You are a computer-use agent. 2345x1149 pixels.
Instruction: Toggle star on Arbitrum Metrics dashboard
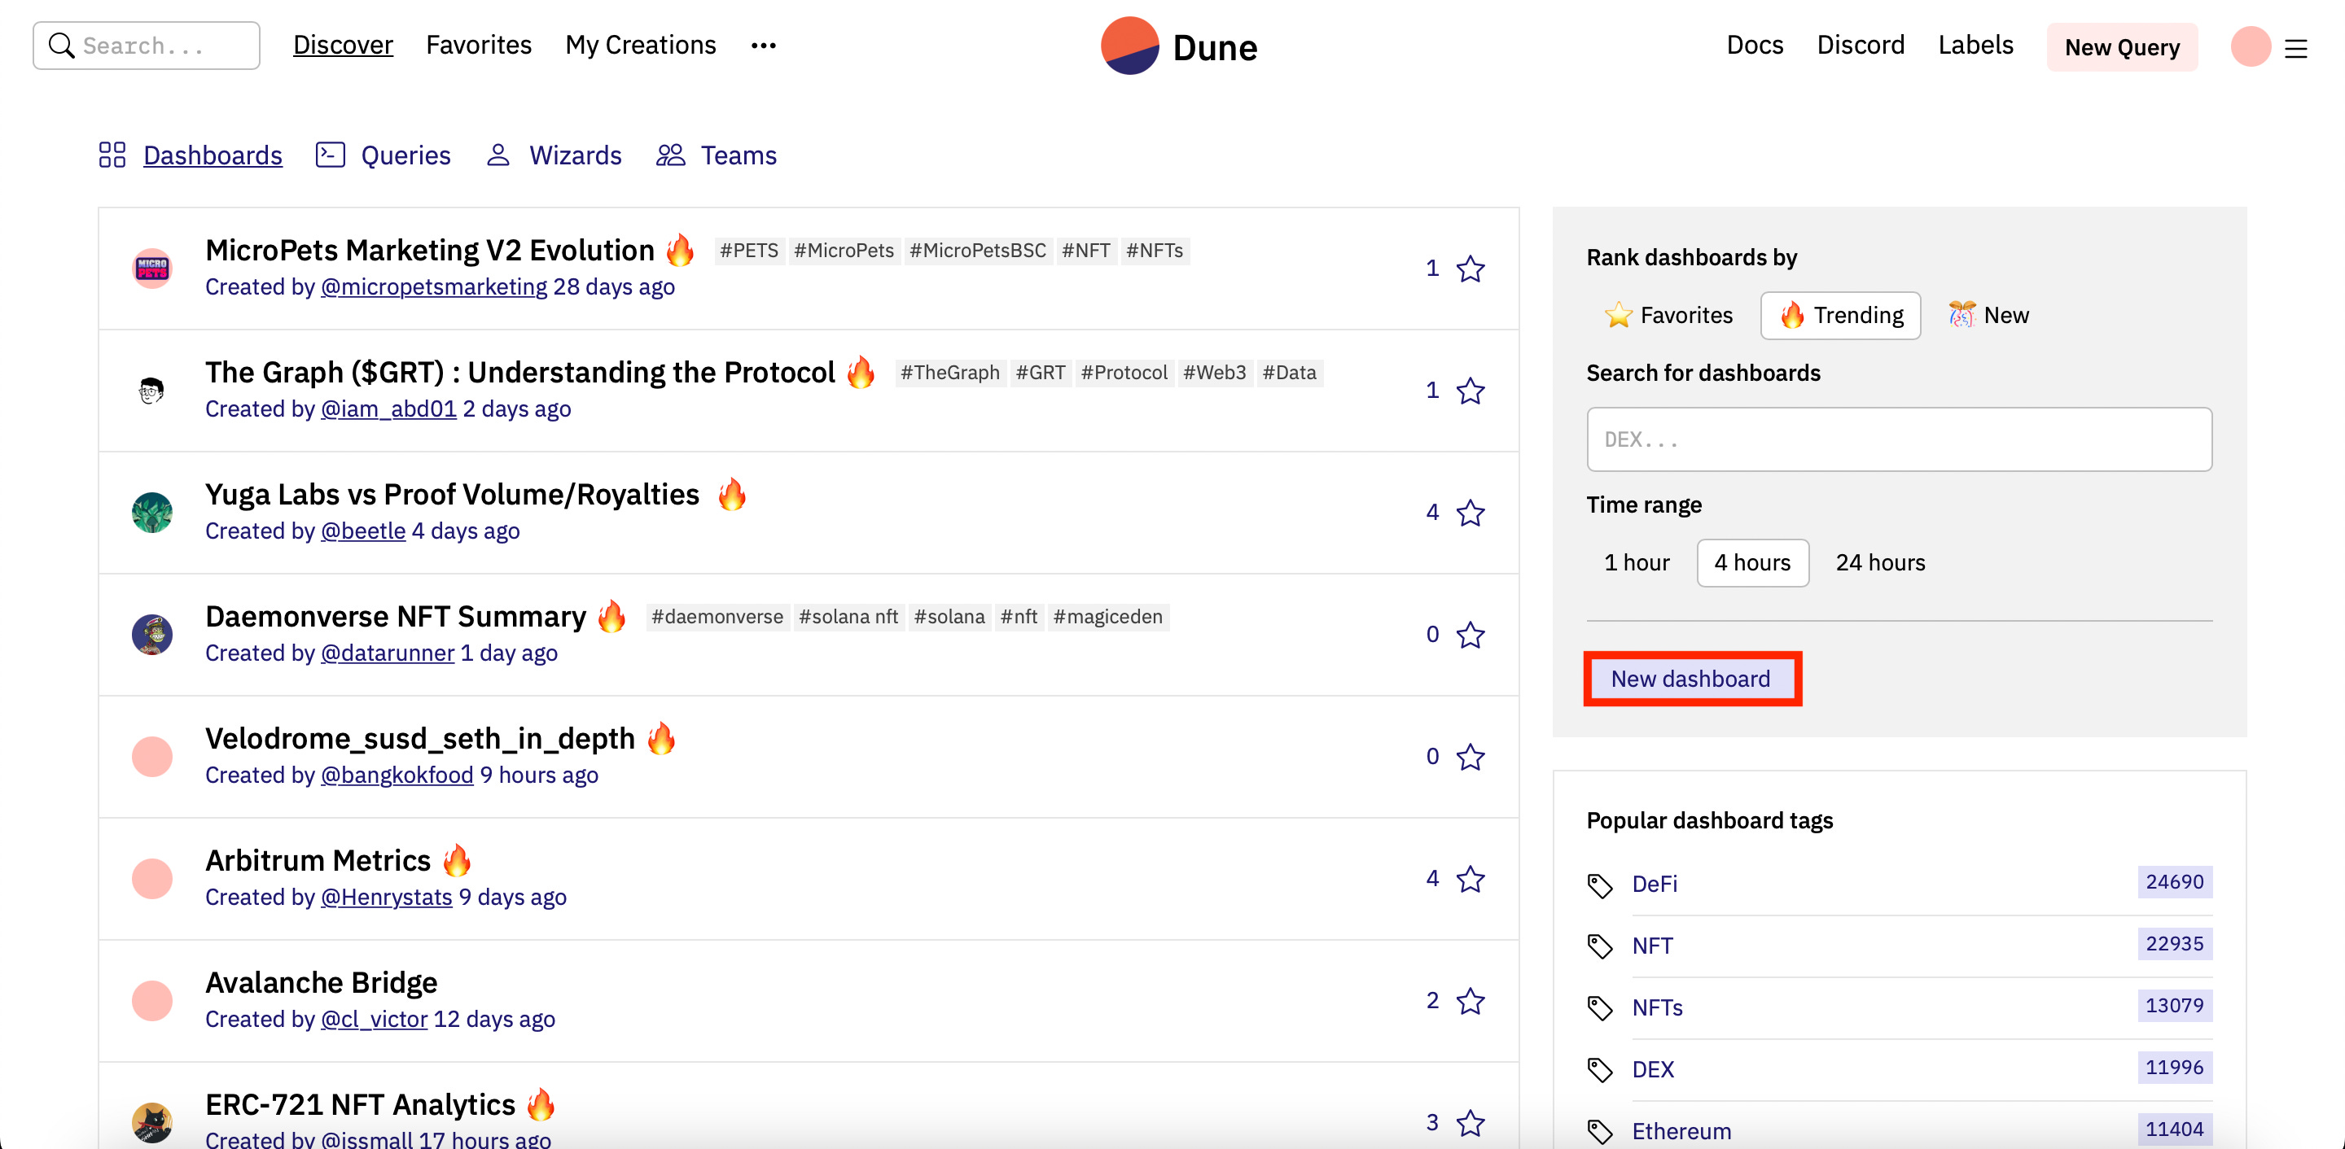pyautogui.click(x=1471, y=879)
